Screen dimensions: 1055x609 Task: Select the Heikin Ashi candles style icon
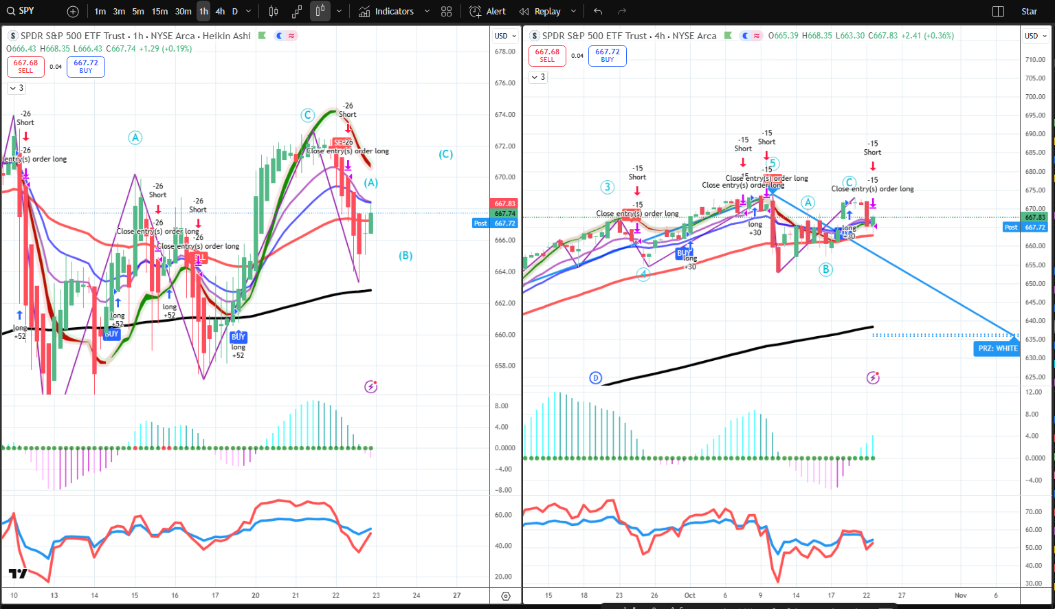[320, 12]
